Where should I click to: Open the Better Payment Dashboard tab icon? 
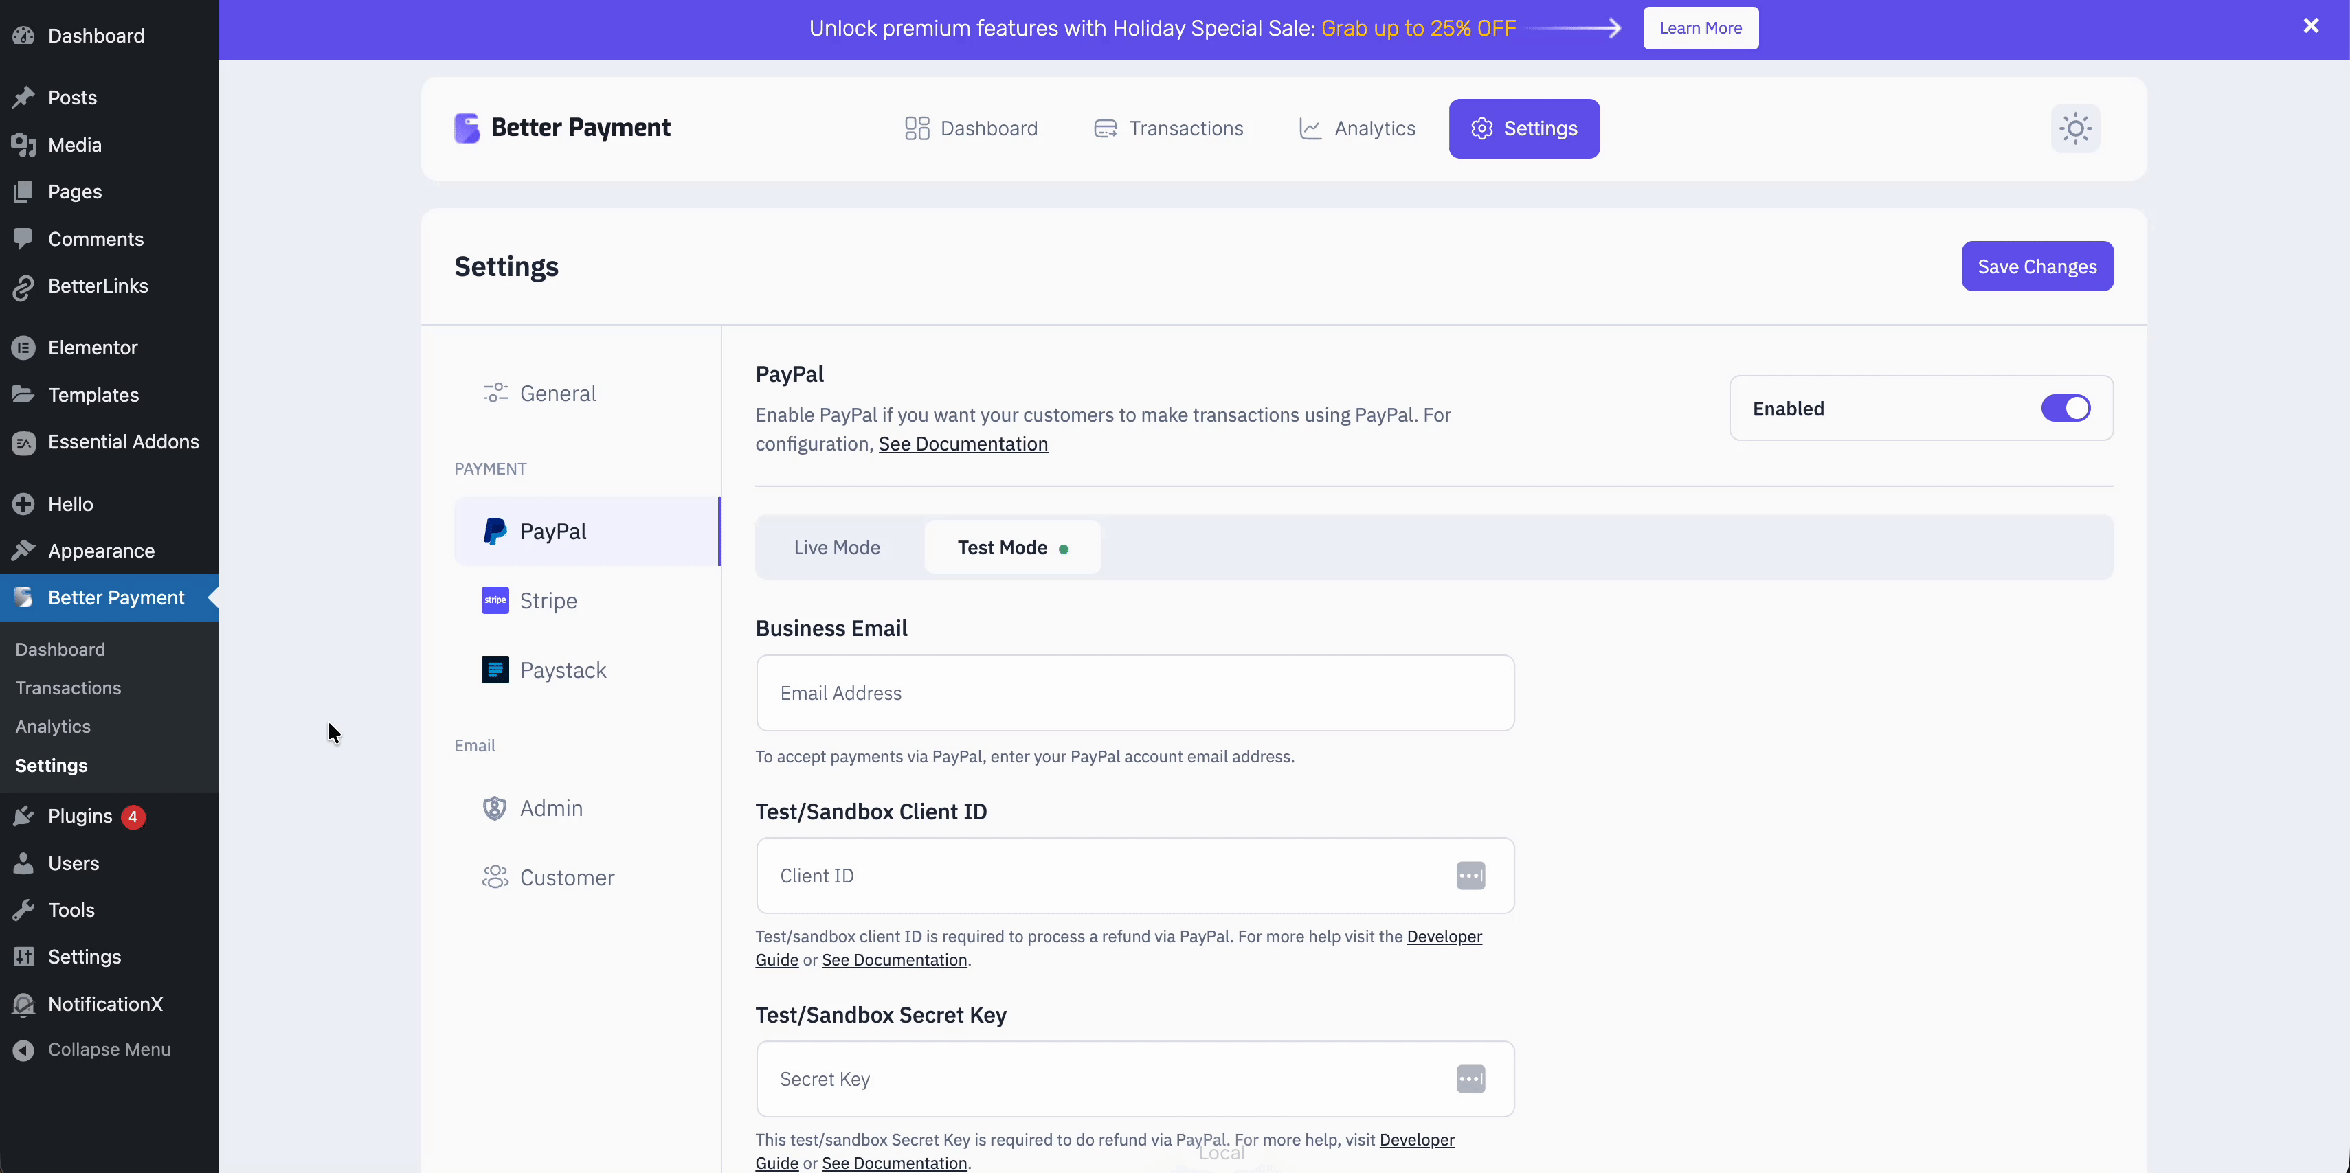917,128
